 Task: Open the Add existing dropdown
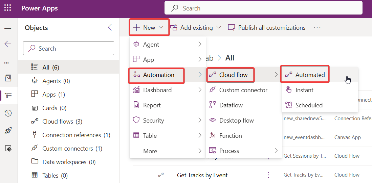point(196,27)
